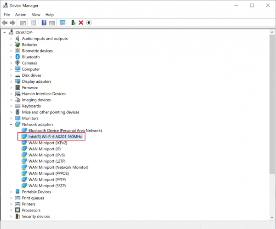Click the Biometric devices fingerprint icon
The image size is (276, 229).
[17, 51]
